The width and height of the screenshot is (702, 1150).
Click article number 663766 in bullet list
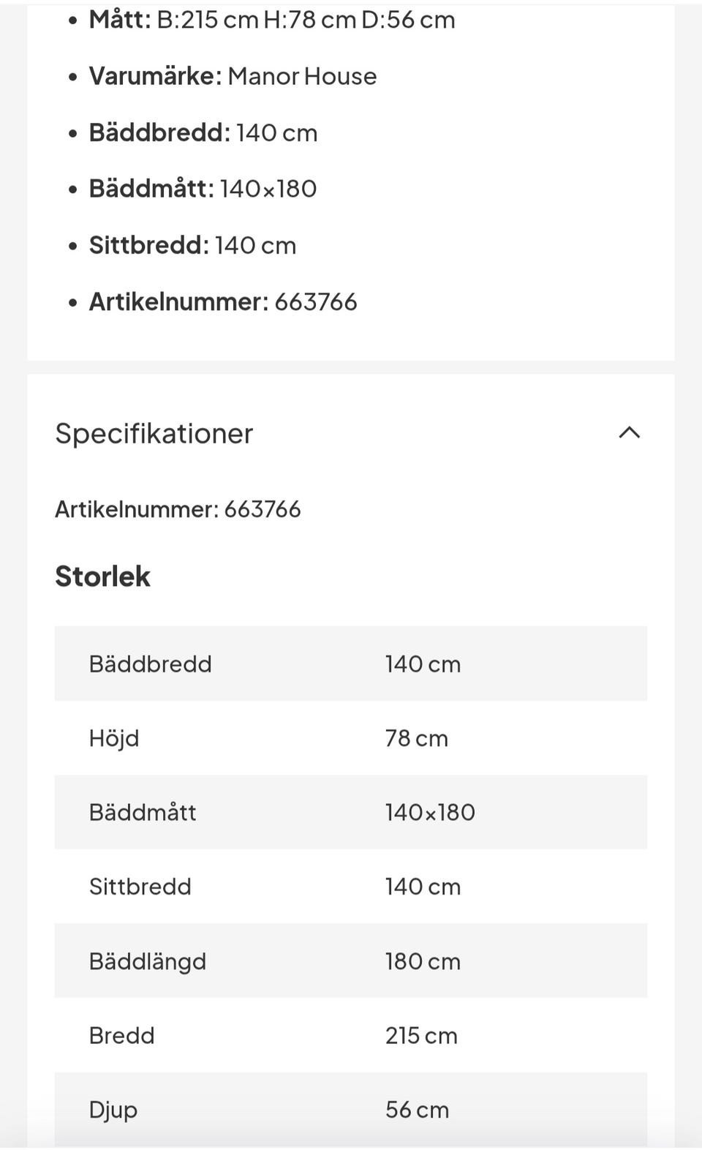coord(315,301)
